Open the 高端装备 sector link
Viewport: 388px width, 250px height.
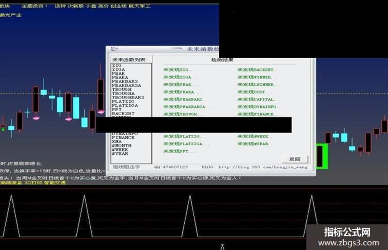coord(11,183)
